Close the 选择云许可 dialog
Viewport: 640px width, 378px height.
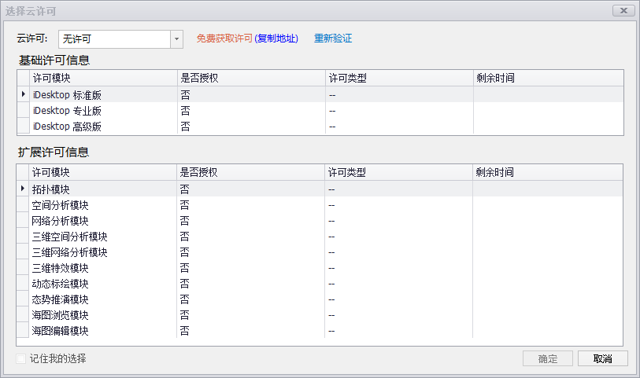click(x=623, y=10)
